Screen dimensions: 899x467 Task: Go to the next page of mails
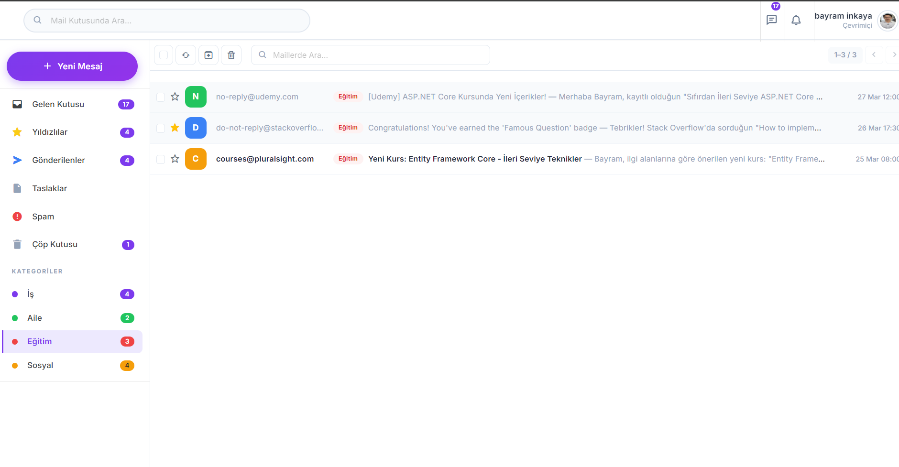pos(893,54)
